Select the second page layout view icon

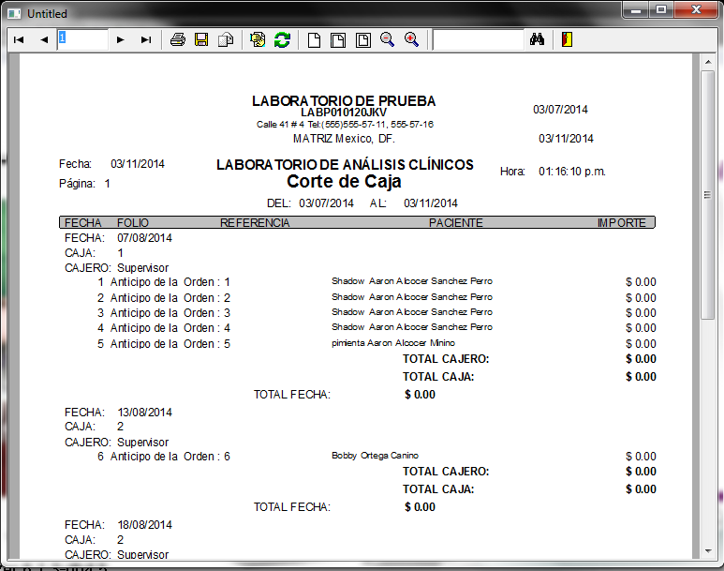(x=338, y=39)
